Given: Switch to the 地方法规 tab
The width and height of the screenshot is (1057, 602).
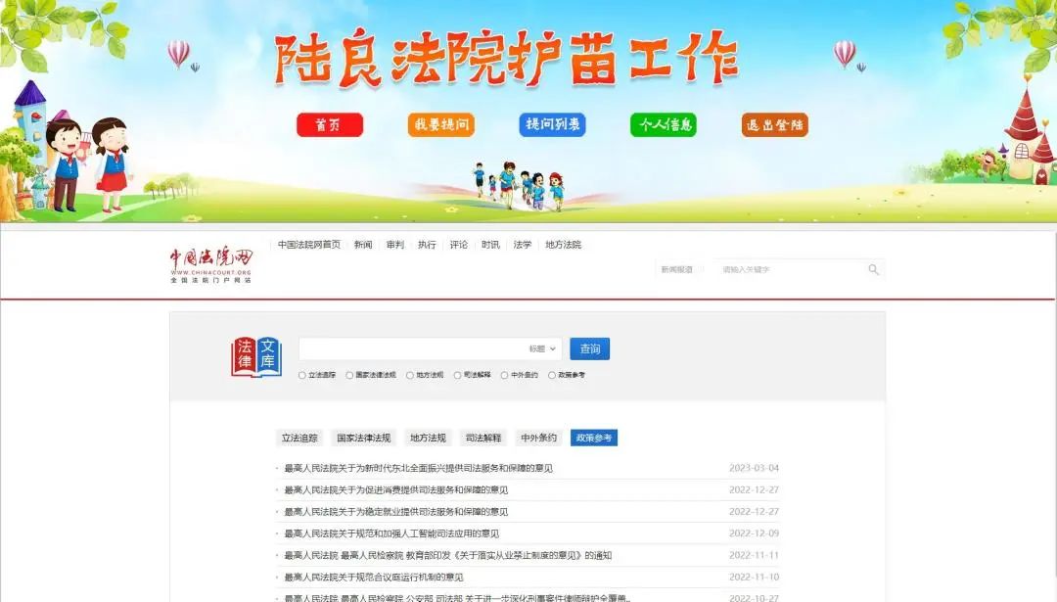Looking at the screenshot, I should coord(428,439).
